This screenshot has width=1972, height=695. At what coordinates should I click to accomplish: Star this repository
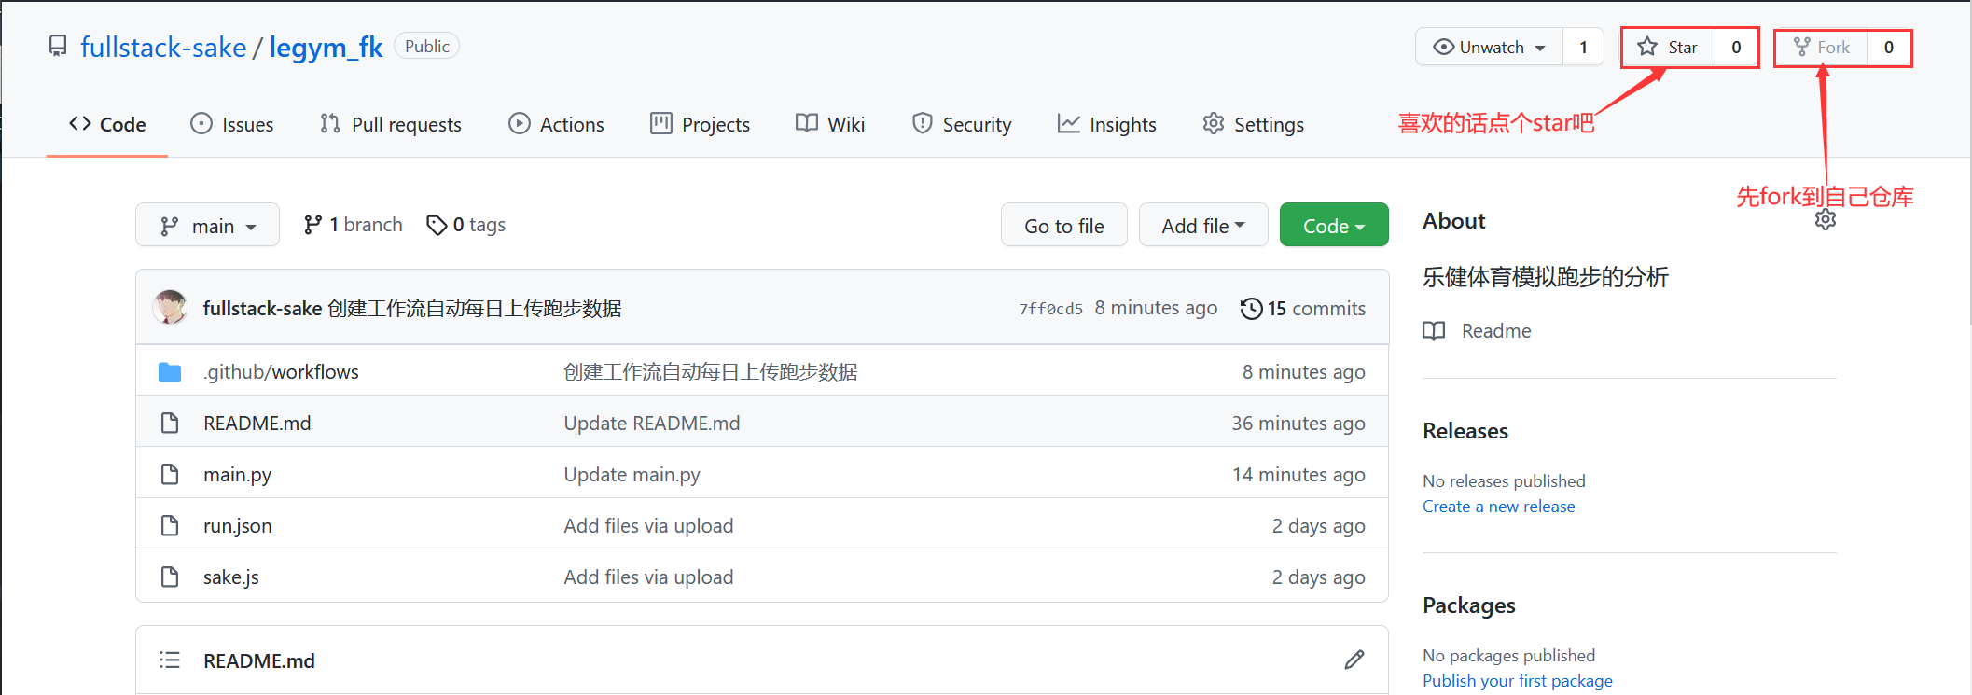coord(1668,47)
